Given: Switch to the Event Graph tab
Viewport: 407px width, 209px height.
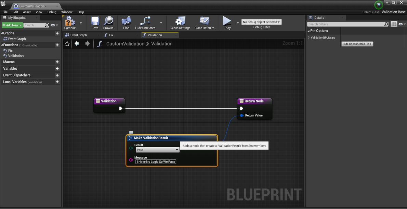Looking at the screenshot, I should [78, 35].
